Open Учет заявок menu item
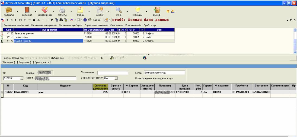 (x=116, y=25)
